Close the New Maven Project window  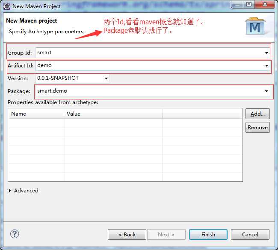click(x=265, y=4)
